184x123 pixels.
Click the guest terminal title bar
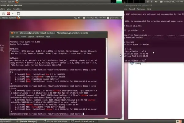click(58, 33)
